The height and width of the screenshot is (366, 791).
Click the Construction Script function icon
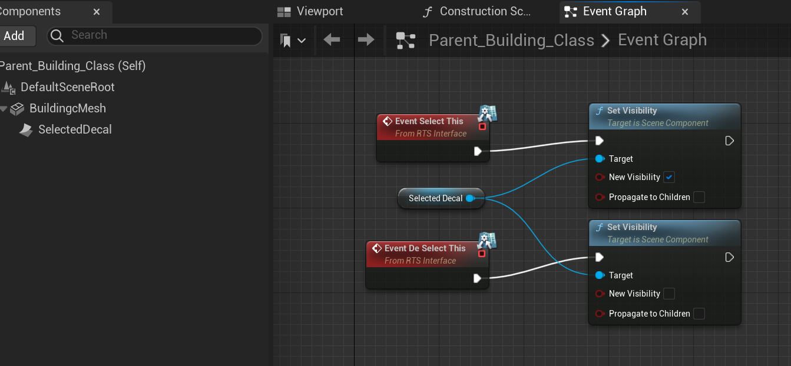(429, 12)
